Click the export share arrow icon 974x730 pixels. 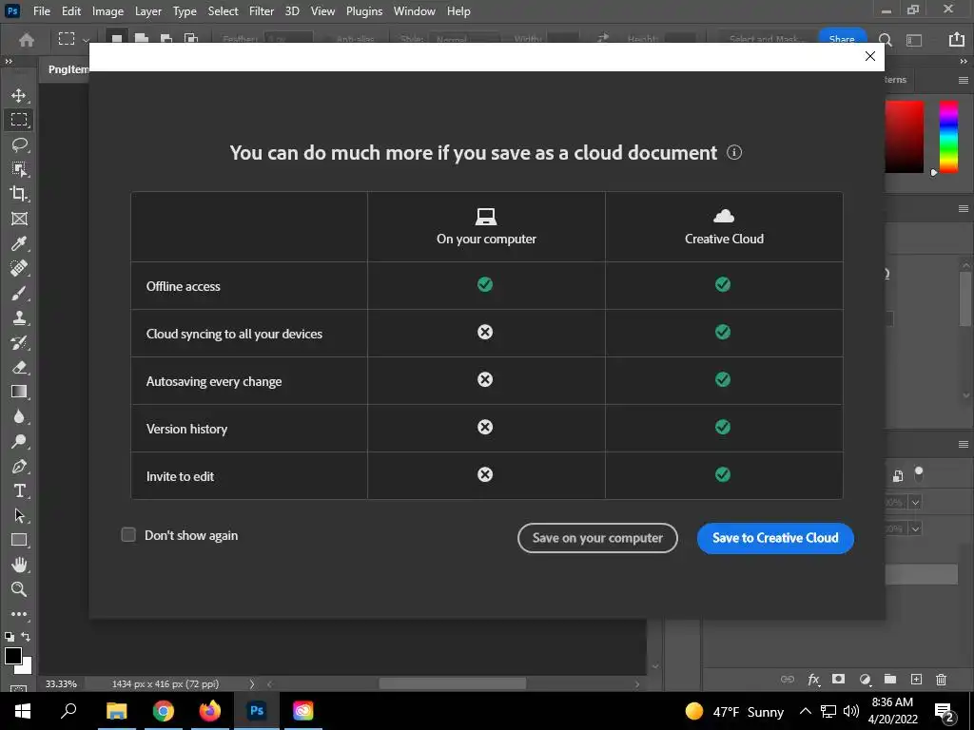957,39
